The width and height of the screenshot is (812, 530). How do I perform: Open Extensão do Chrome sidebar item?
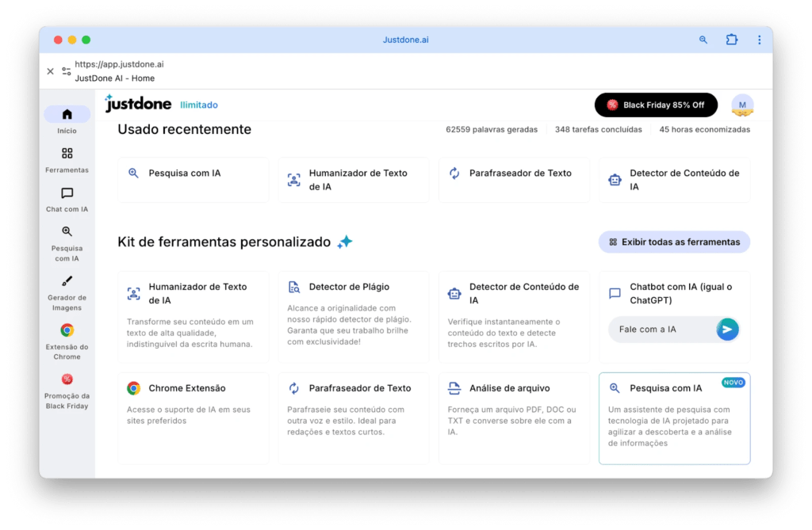click(67, 330)
